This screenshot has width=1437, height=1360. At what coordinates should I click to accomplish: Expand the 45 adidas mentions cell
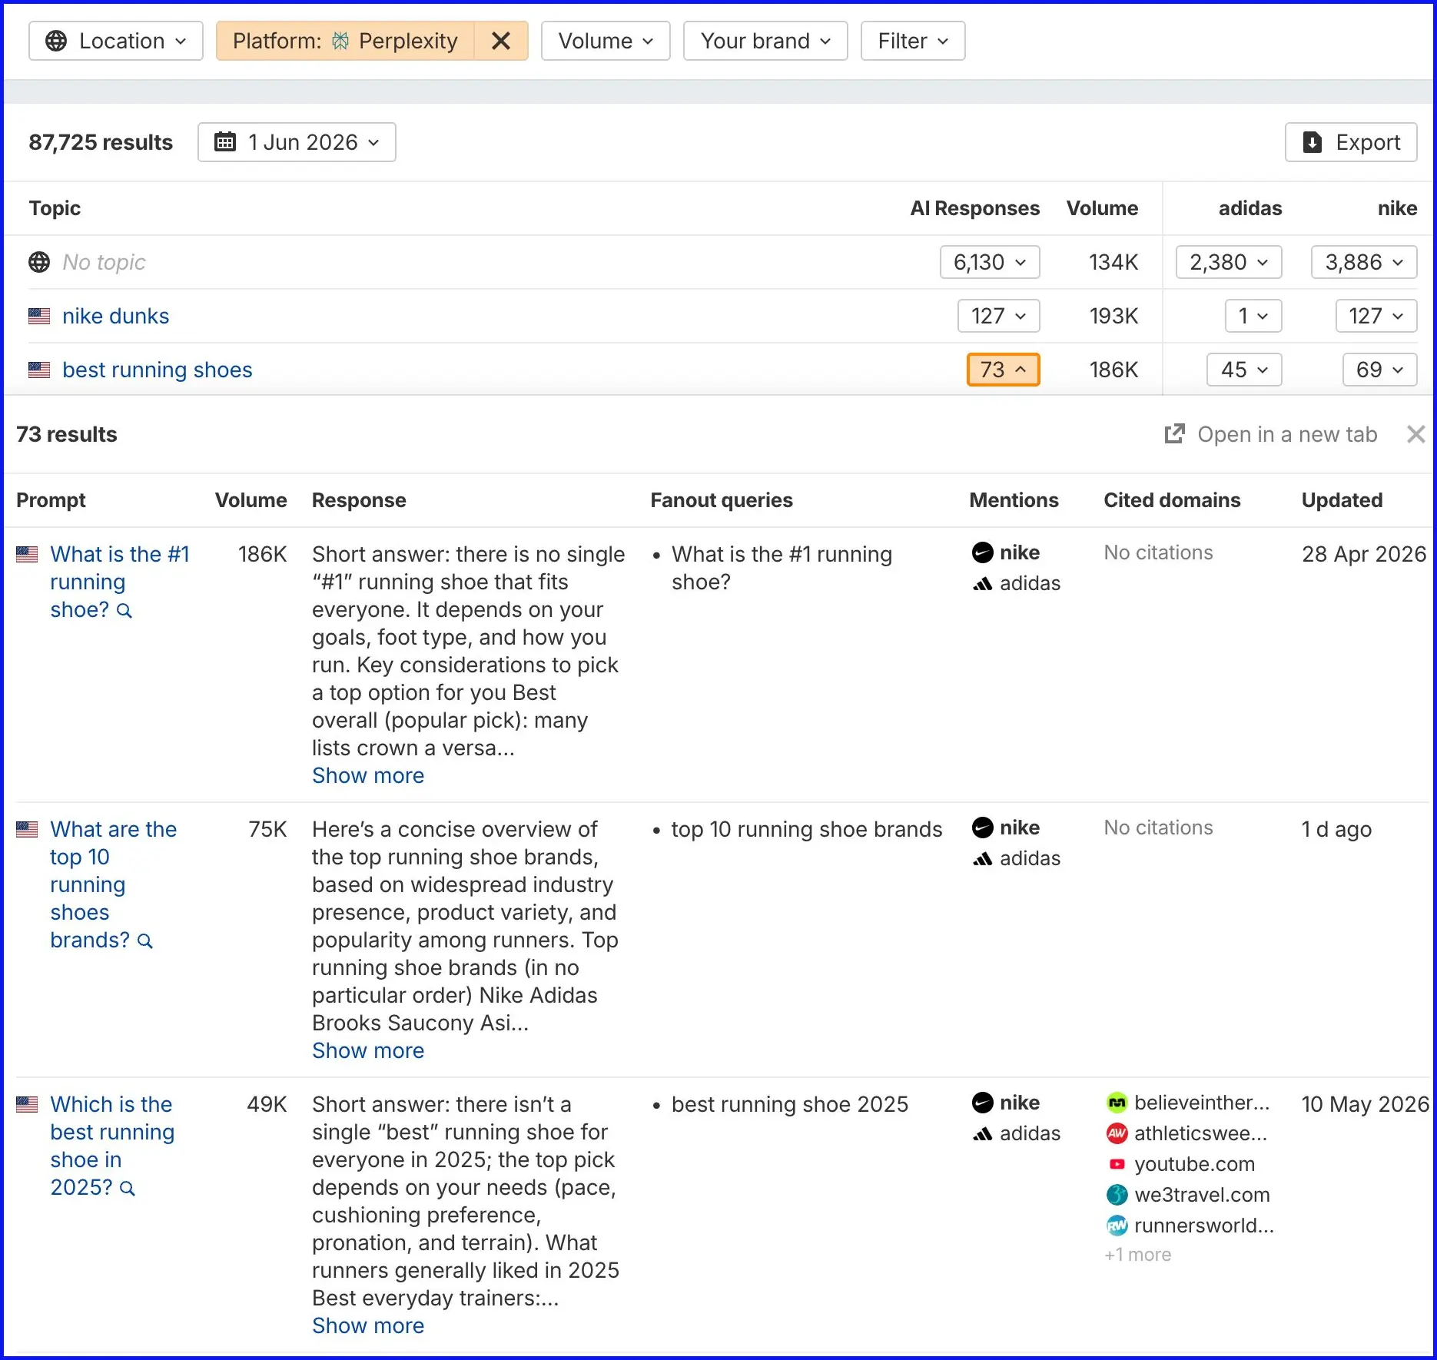[1244, 370]
